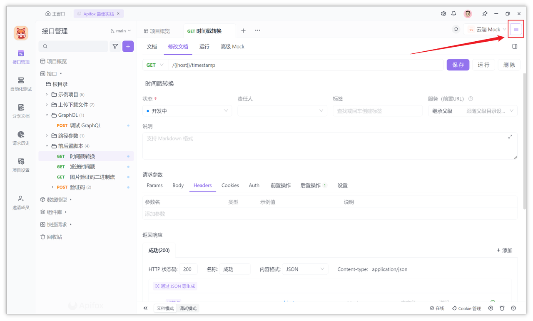
Task: Switch to the 高级 Mock tab
Action: [x=232, y=47]
